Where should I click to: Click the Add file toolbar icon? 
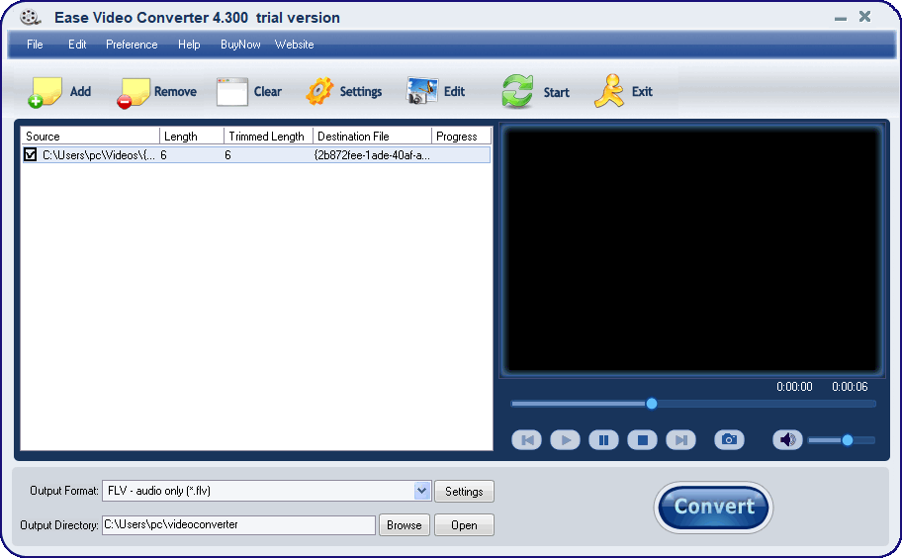coord(45,92)
